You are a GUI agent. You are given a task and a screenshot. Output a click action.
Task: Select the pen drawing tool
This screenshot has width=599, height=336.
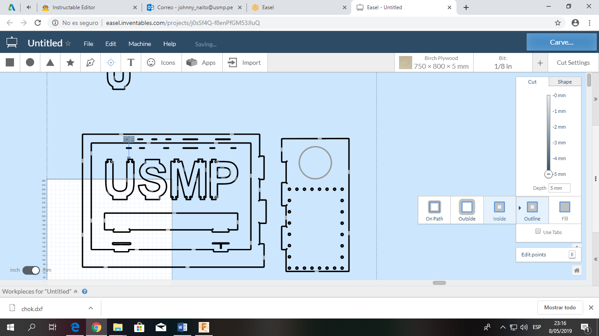coord(90,63)
